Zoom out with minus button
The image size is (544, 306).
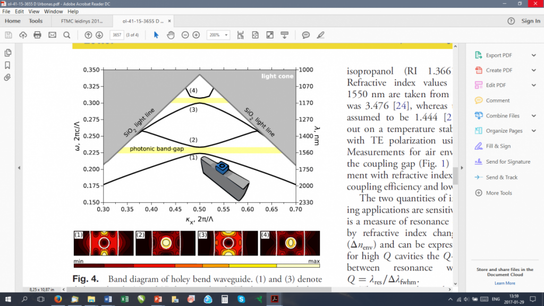tap(185, 35)
